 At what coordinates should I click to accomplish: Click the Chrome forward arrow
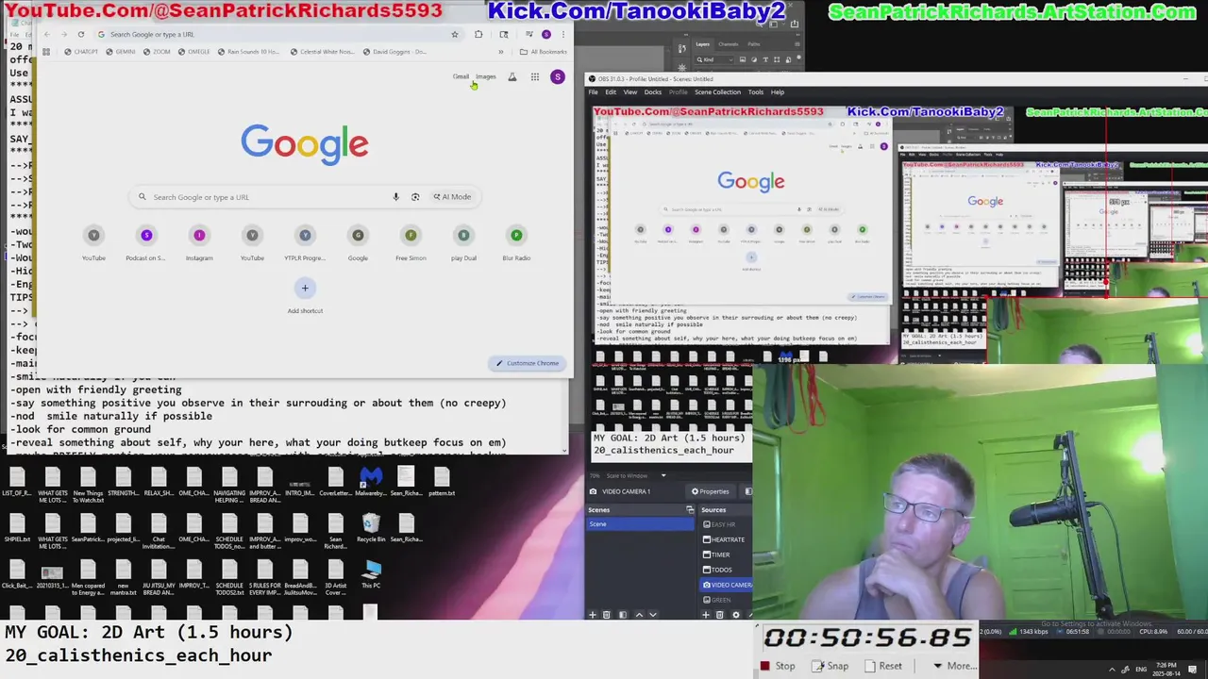pos(63,34)
